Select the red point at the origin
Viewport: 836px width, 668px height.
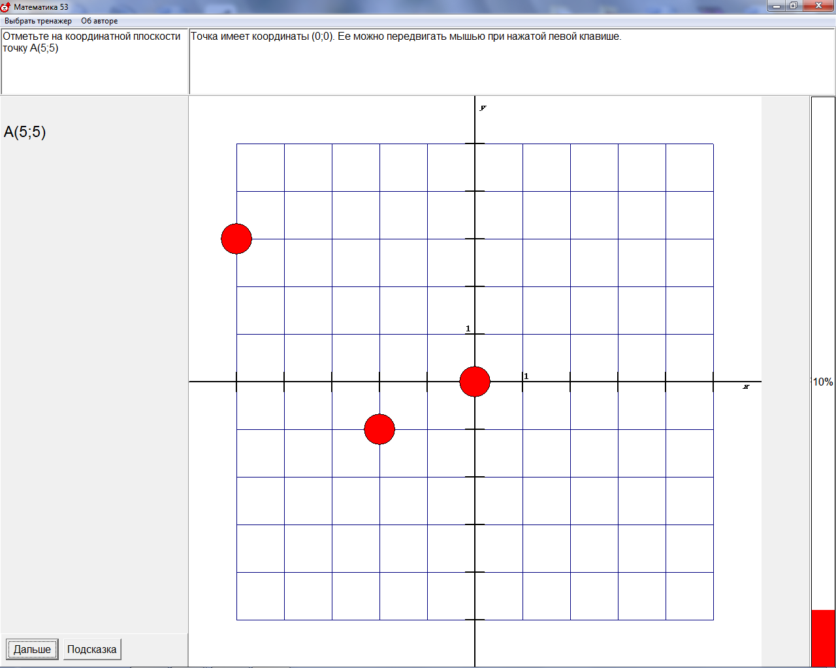click(475, 382)
